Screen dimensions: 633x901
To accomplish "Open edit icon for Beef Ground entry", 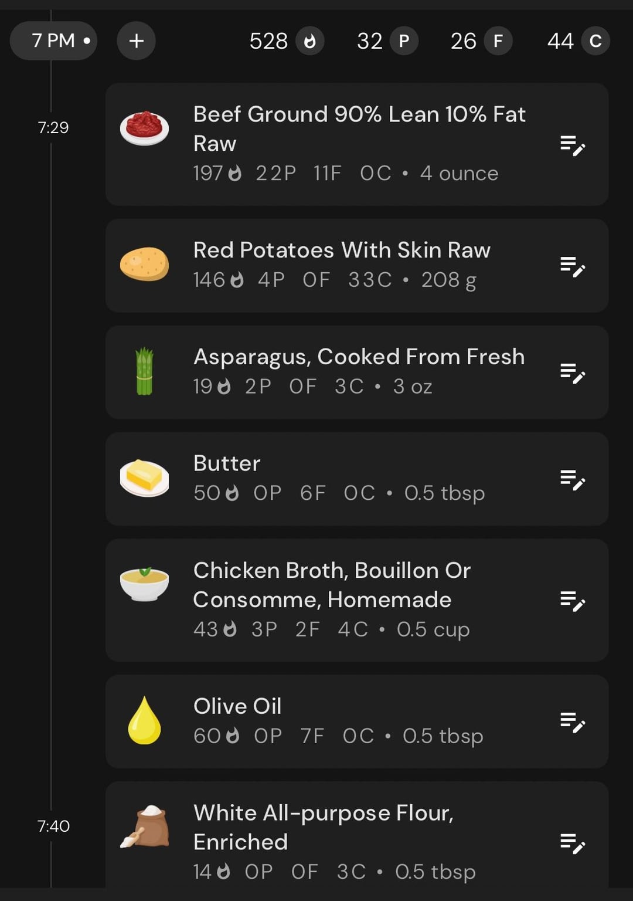I will click(573, 145).
